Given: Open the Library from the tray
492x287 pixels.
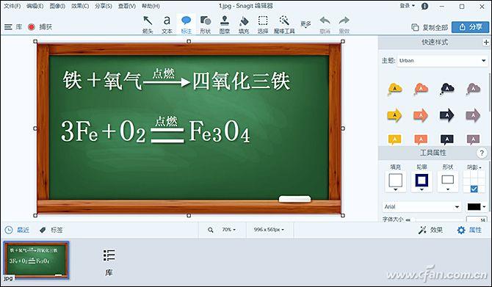Looking at the screenshot, I should [x=109, y=263].
